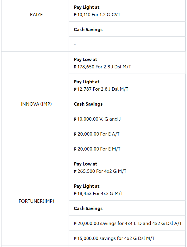Click ₱20,000.00 savings for 4x4 LTD row
Screen dimensions: 187x247
127,223
